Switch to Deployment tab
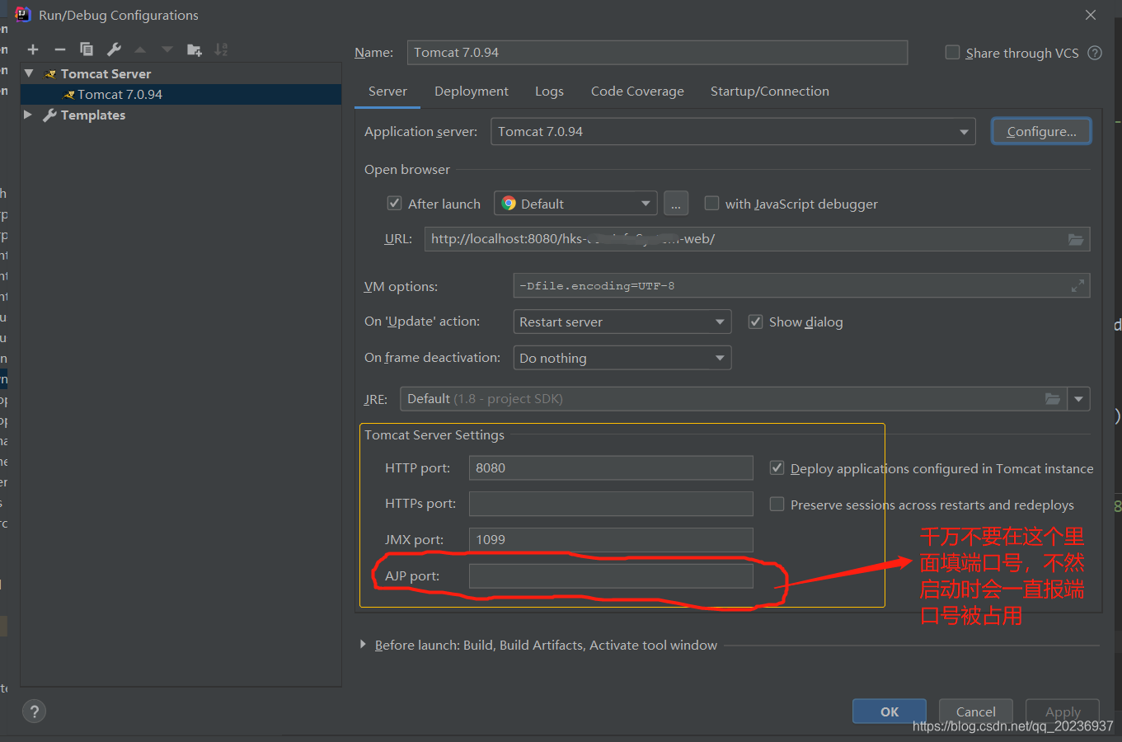1122x742 pixels. pyautogui.click(x=472, y=92)
